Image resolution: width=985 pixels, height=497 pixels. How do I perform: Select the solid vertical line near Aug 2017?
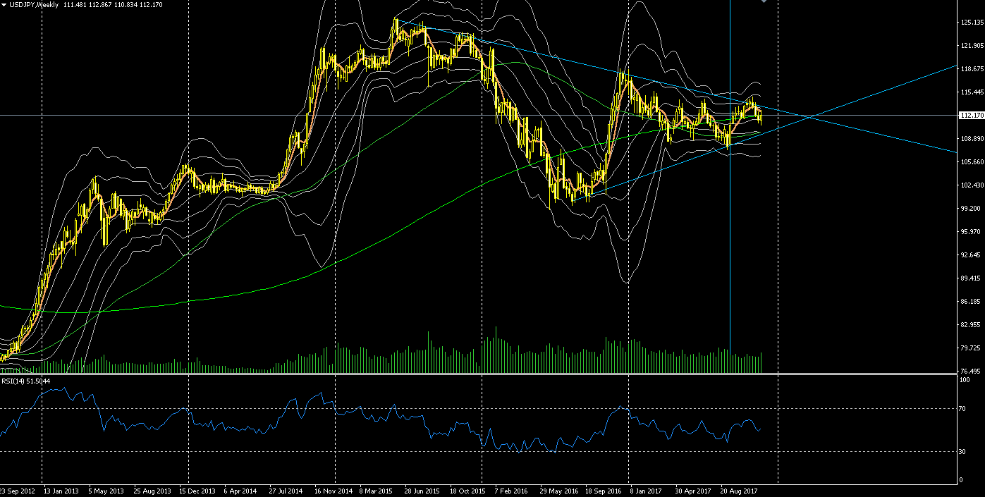pyautogui.click(x=730, y=211)
